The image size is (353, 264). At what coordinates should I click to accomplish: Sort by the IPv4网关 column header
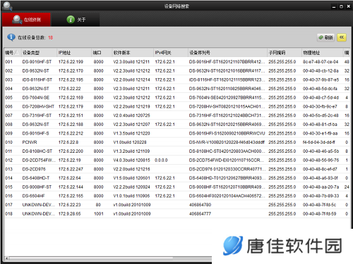coord(171,53)
